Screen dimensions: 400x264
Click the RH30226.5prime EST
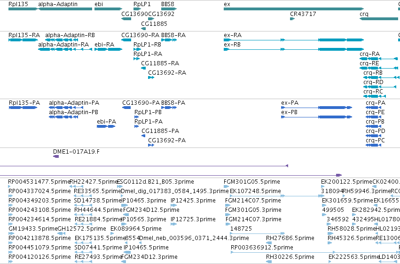(269, 262)
